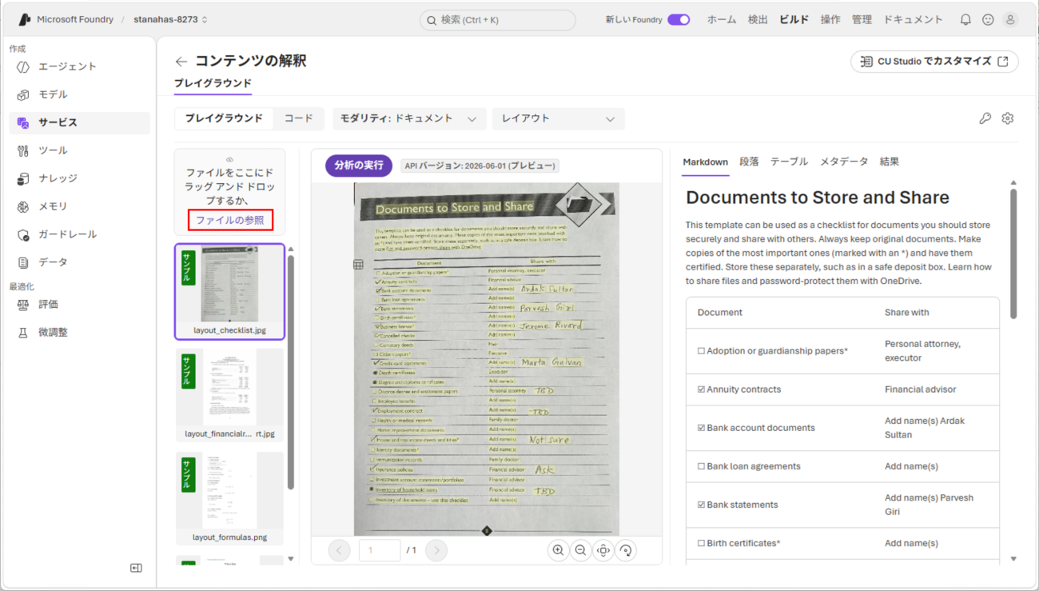Screen dimensions: 1039x591
Task: Open Admin (管理) in the top navigation
Action: coord(862,20)
